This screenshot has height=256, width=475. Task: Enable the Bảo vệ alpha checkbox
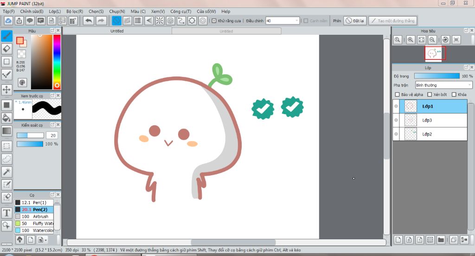tap(398, 95)
